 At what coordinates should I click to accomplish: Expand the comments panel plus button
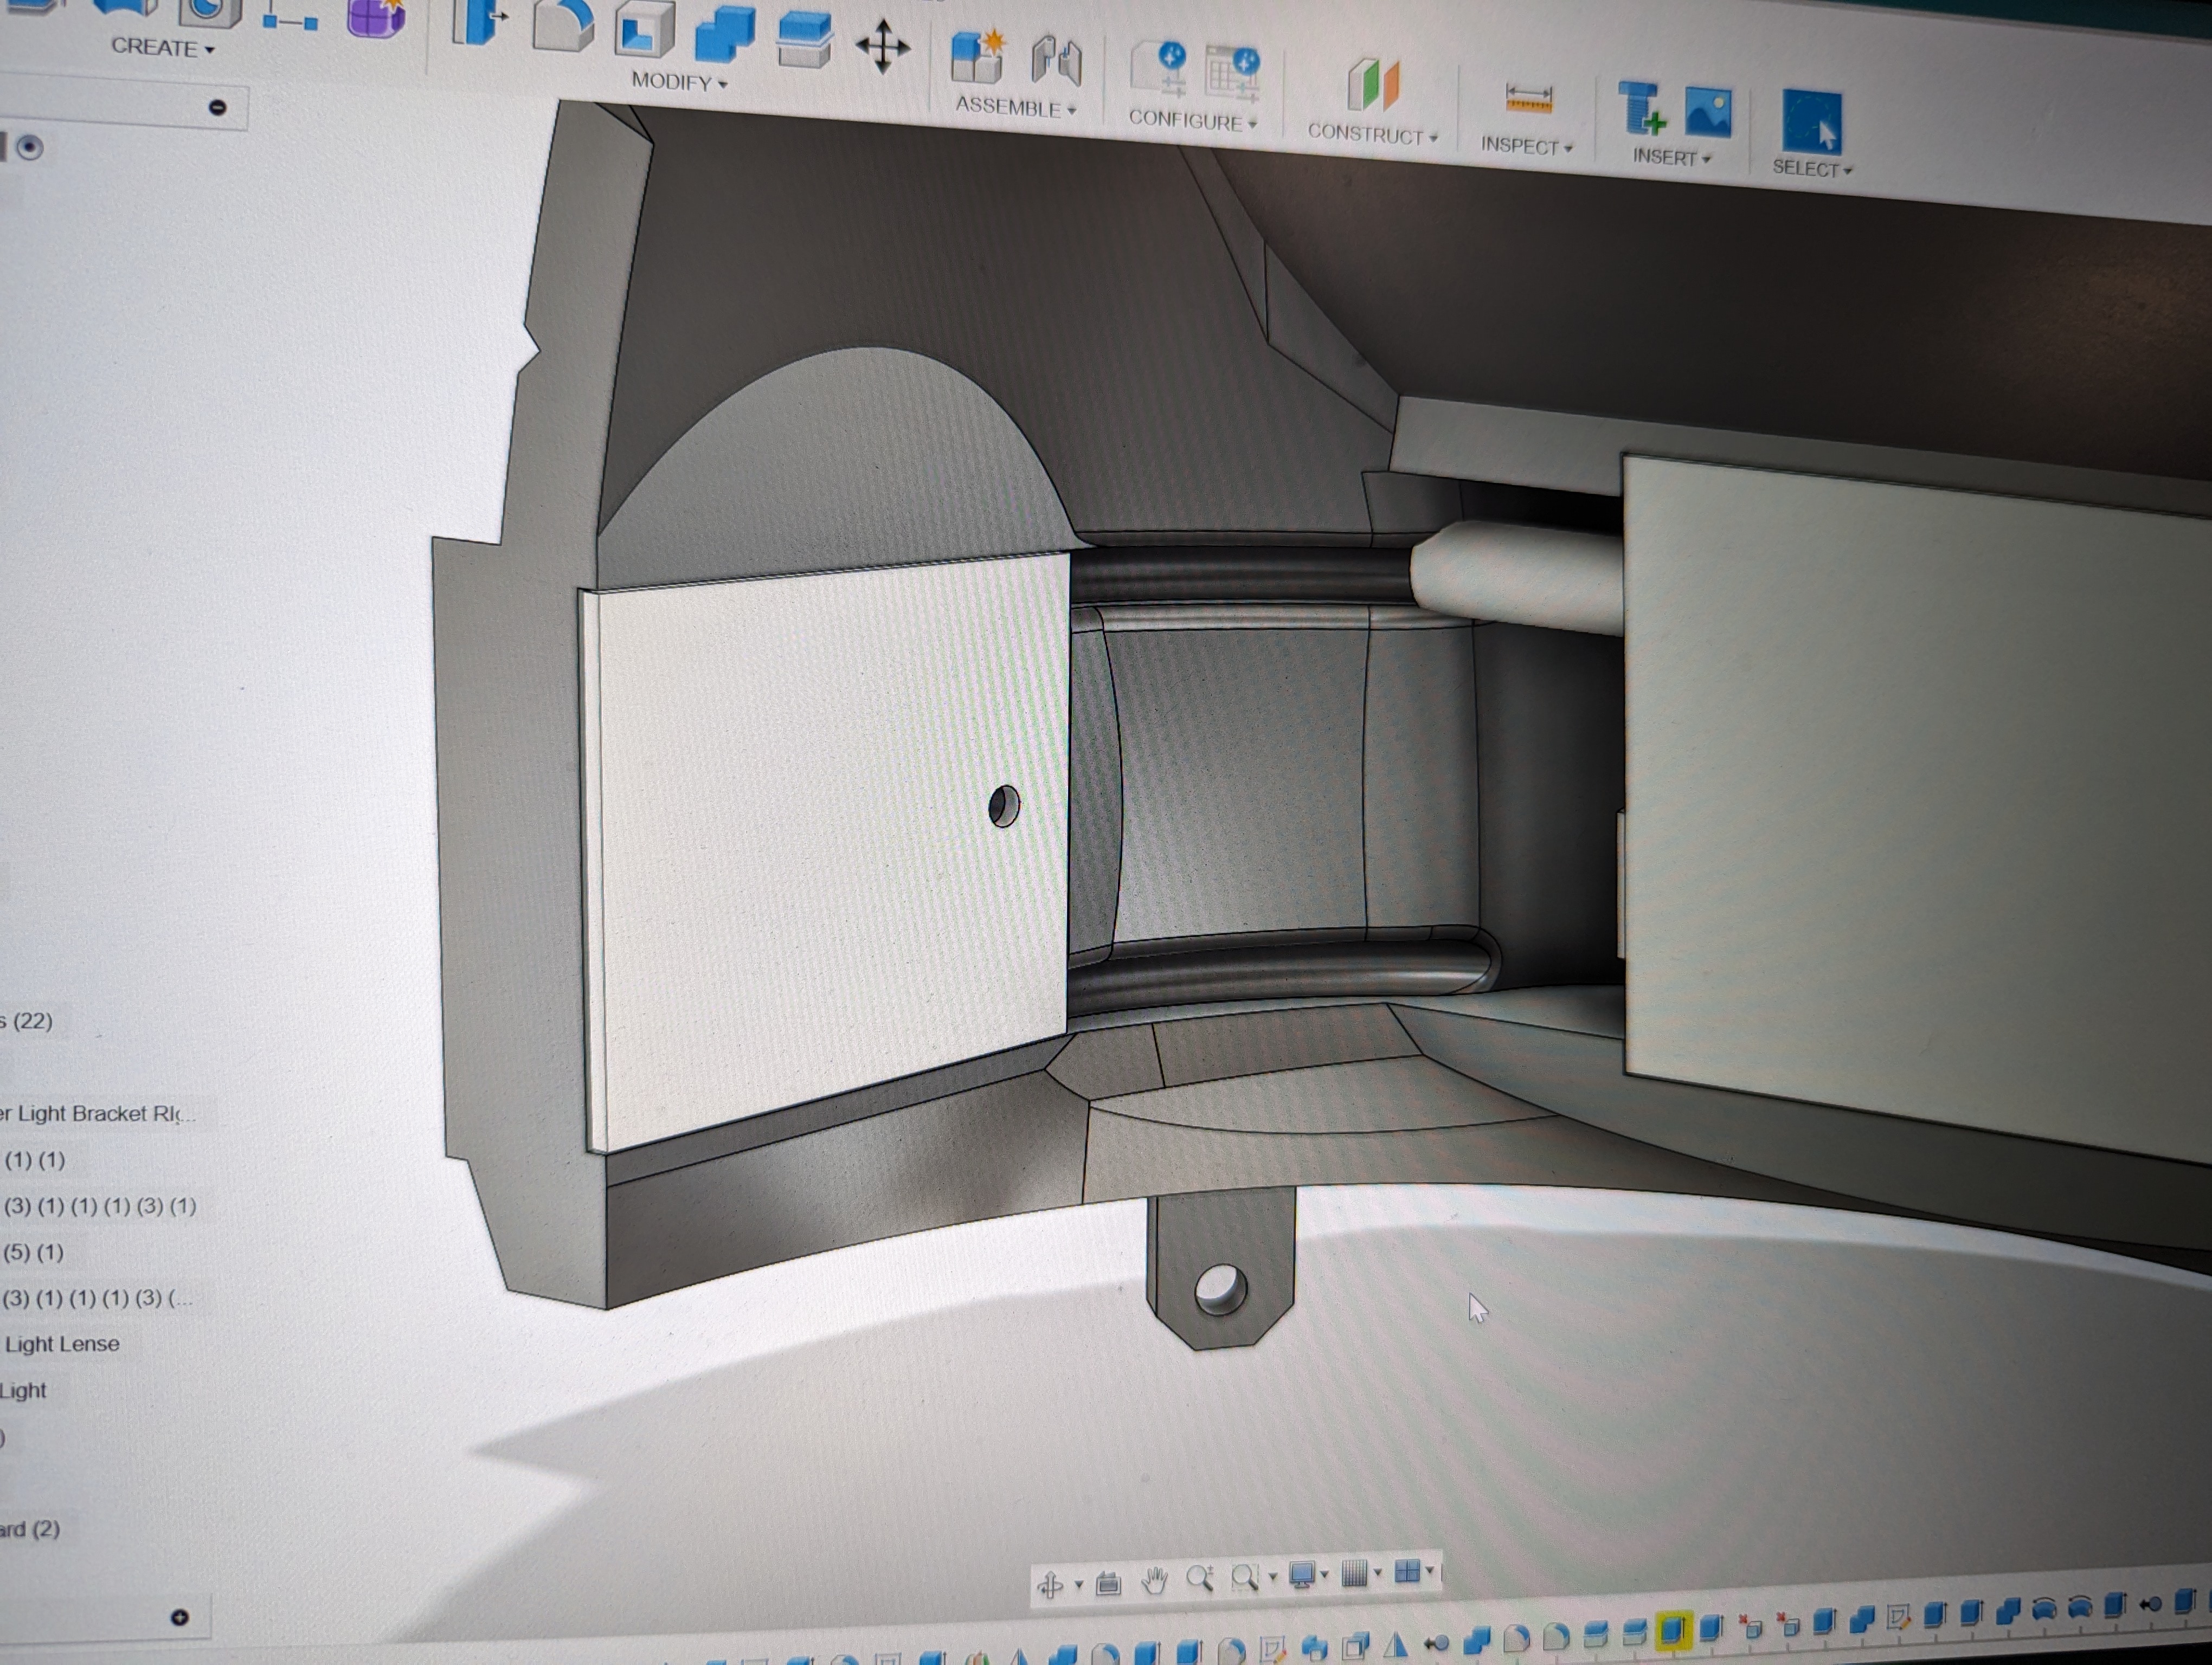pyautogui.click(x=180, y=1617)
